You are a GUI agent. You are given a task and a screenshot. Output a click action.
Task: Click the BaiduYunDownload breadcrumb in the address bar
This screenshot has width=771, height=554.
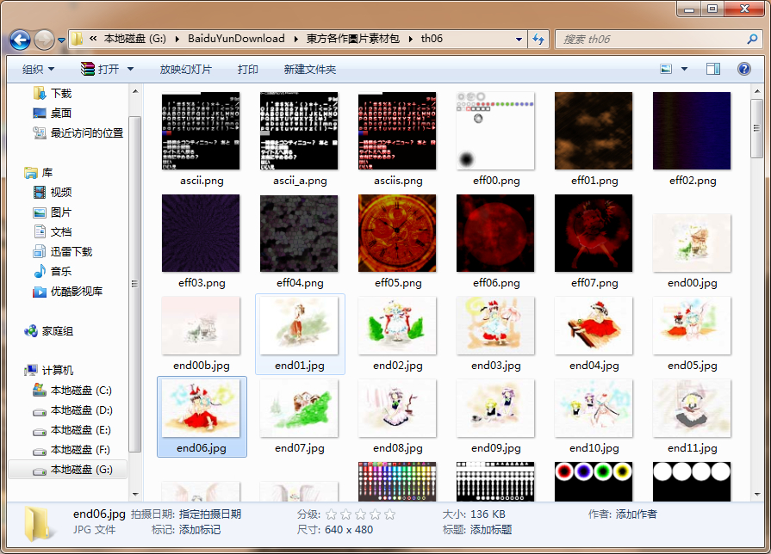click(236, 39)
